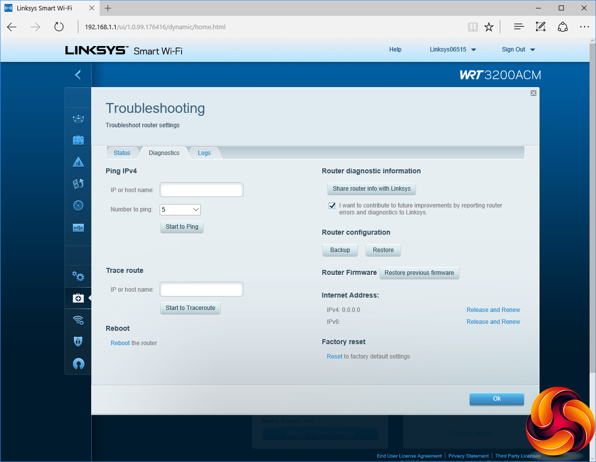
Task: Focus the Ping IP or host name field
Action: (201, 190)
